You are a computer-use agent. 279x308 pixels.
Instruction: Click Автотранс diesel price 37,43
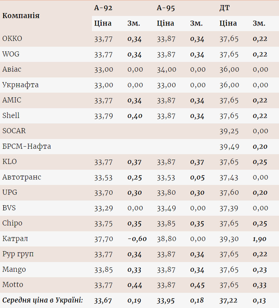point(229,177)
